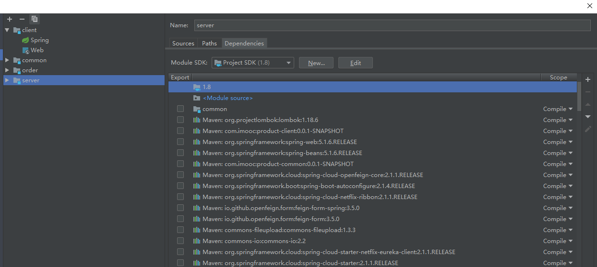Check export for spring-boot-autoconfigure dependency
The height and width of the screenshot is (267, 597).
(x=180, y=186)
